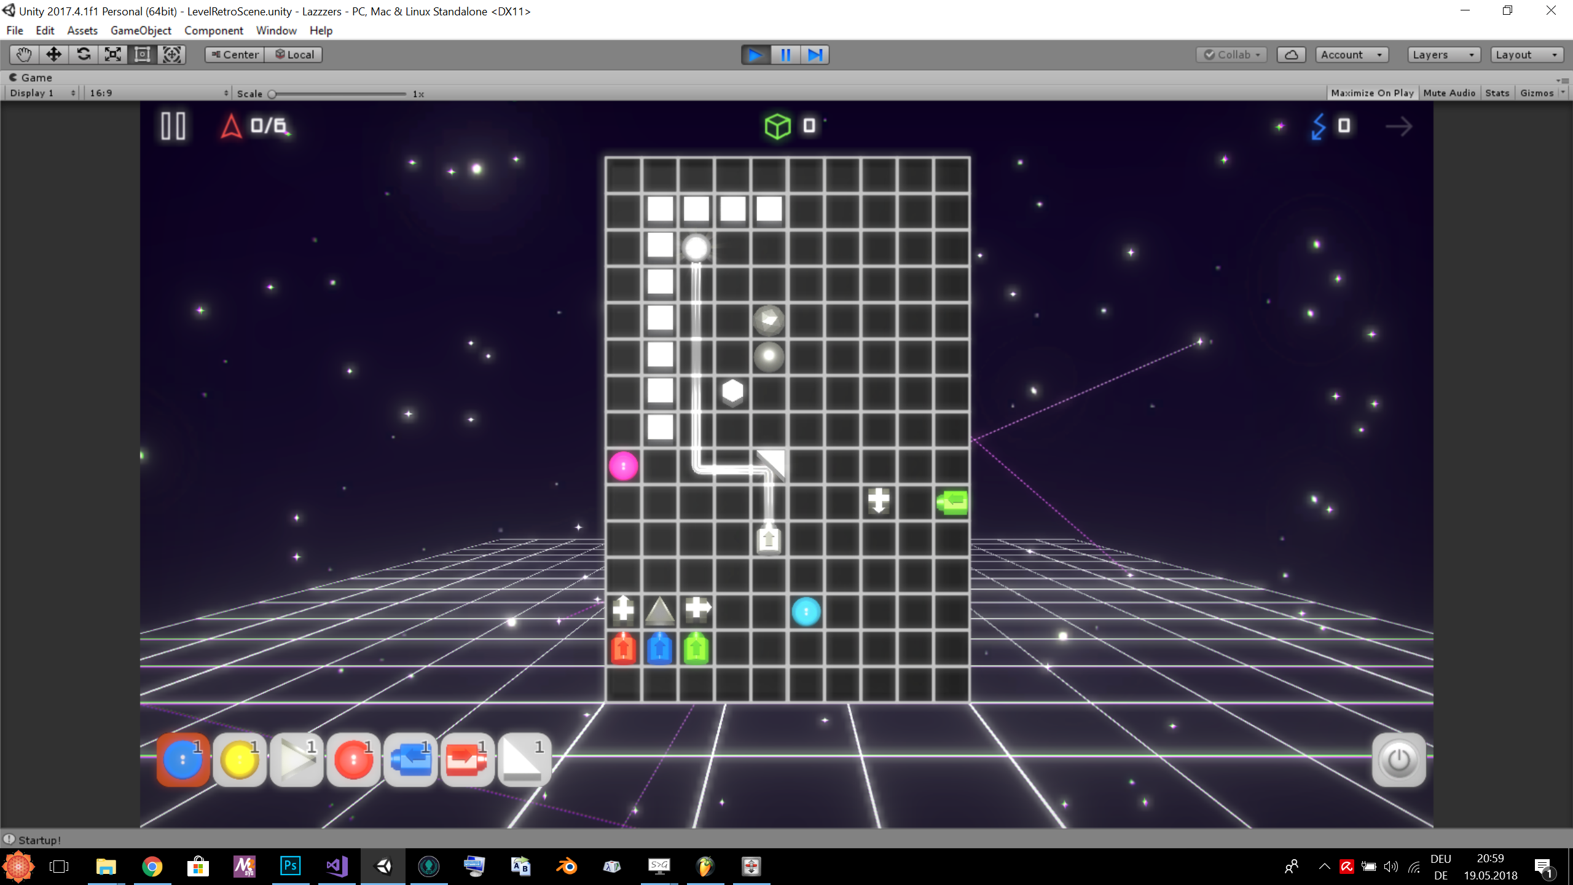
Task: Click the cloud services icon
Action: (1291, 55)
